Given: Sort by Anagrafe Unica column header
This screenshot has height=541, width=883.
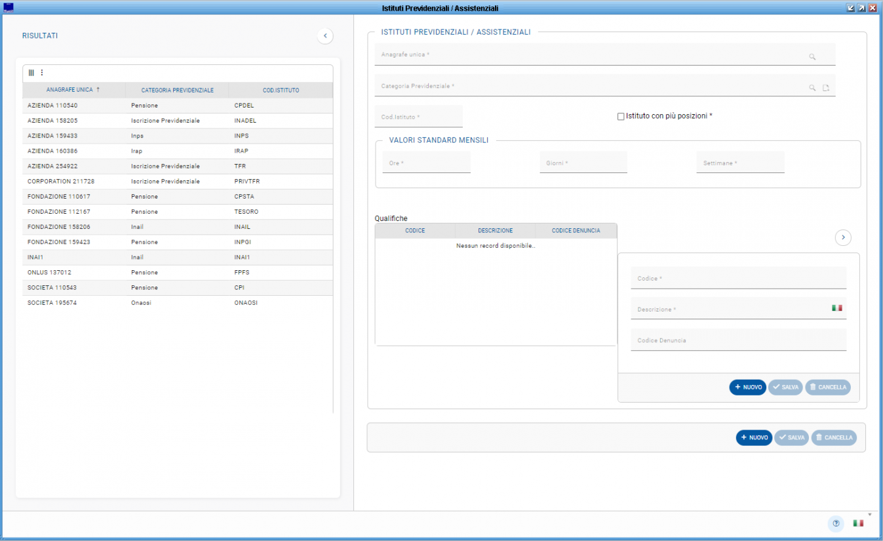Looking at the screenshot, I should click(x=73, y=90).
